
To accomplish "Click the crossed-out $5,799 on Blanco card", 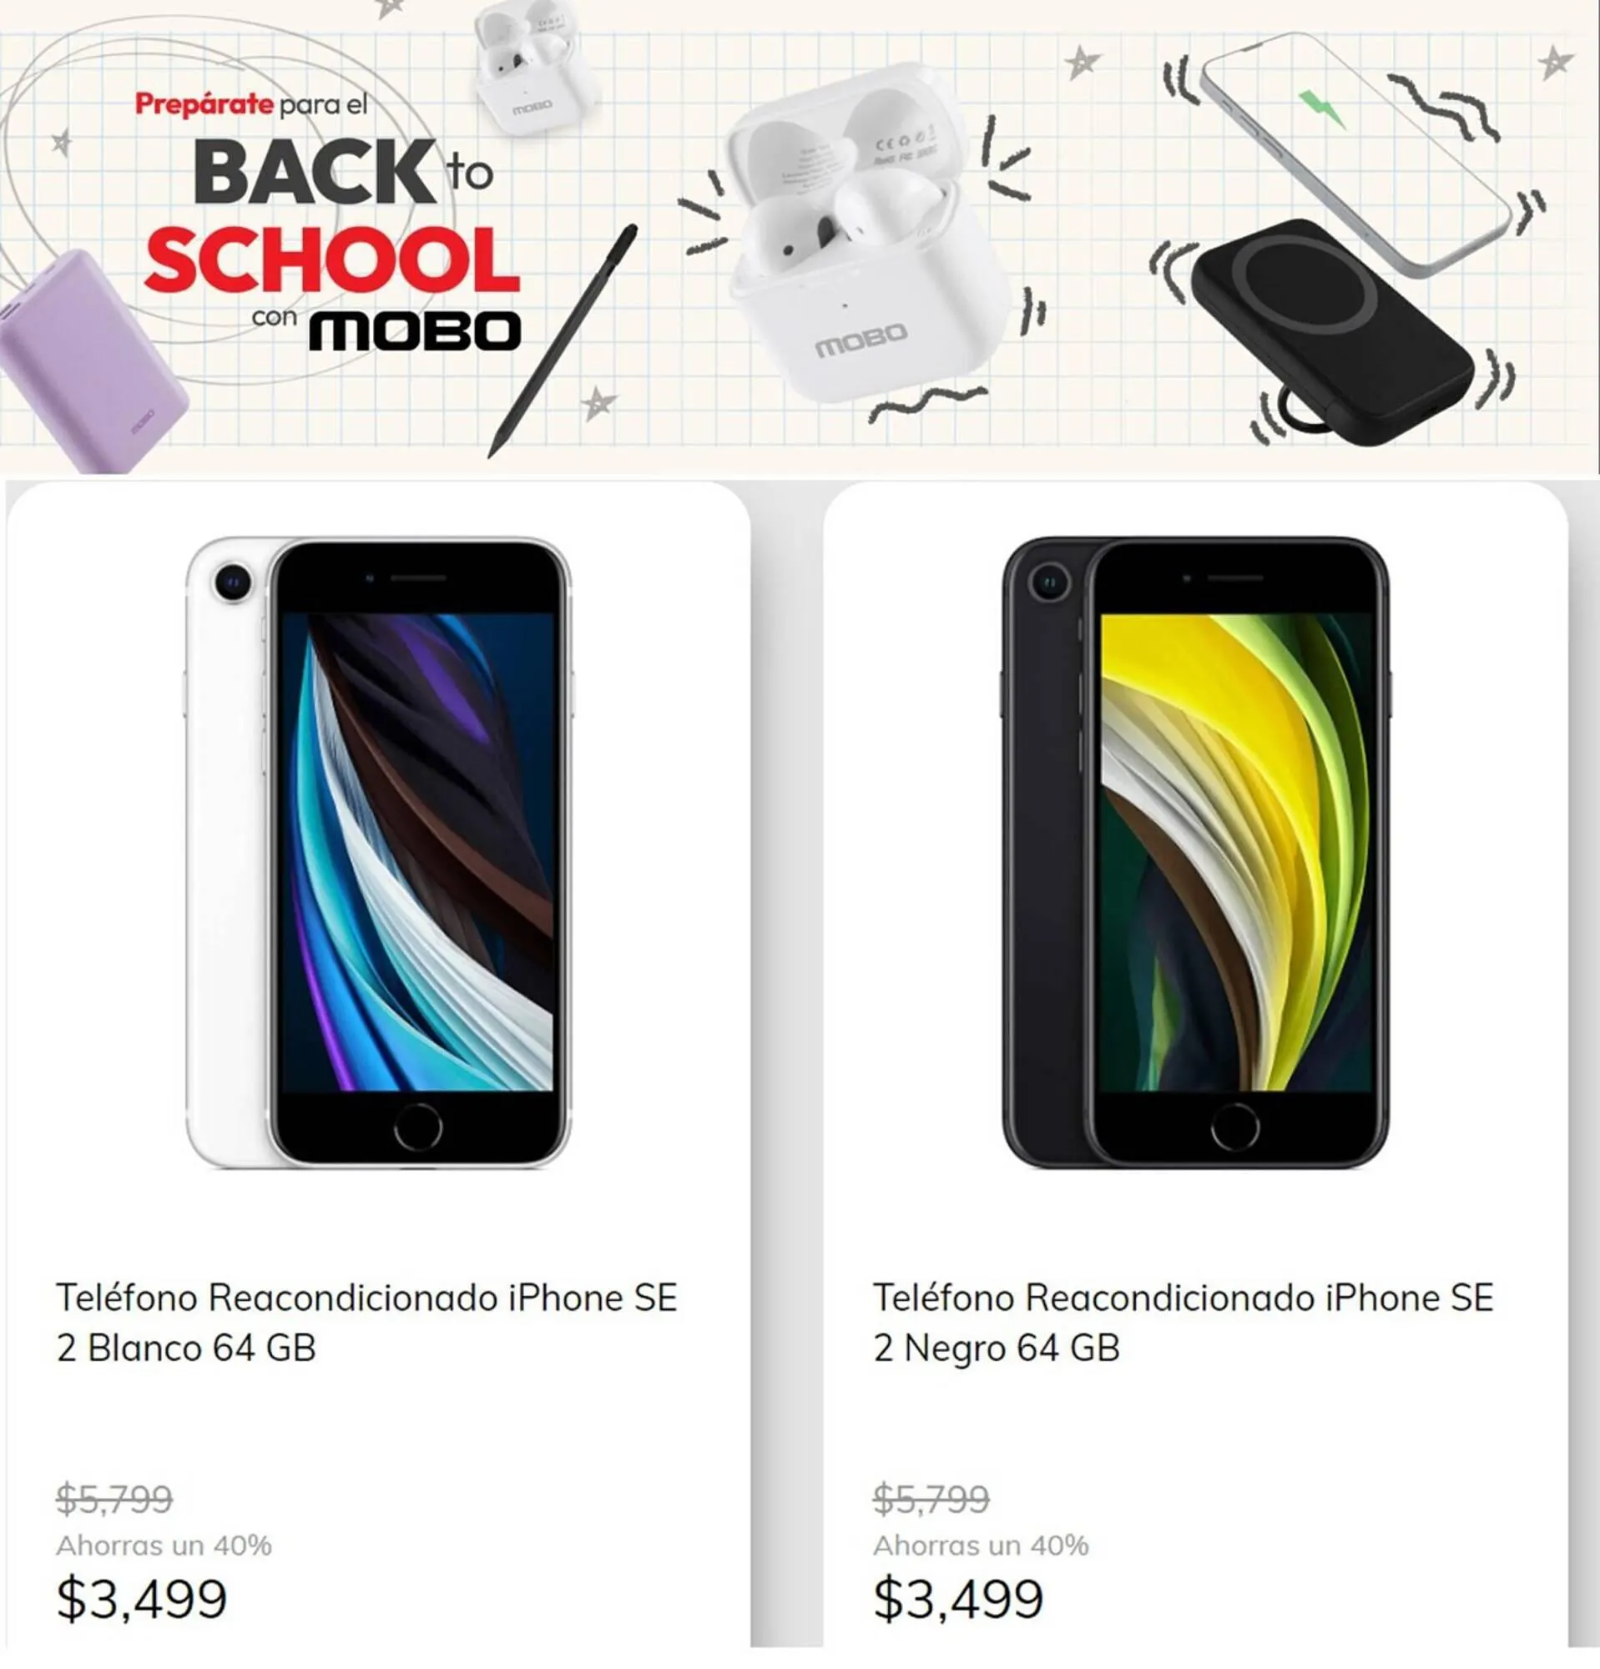I will point(114,1499).
